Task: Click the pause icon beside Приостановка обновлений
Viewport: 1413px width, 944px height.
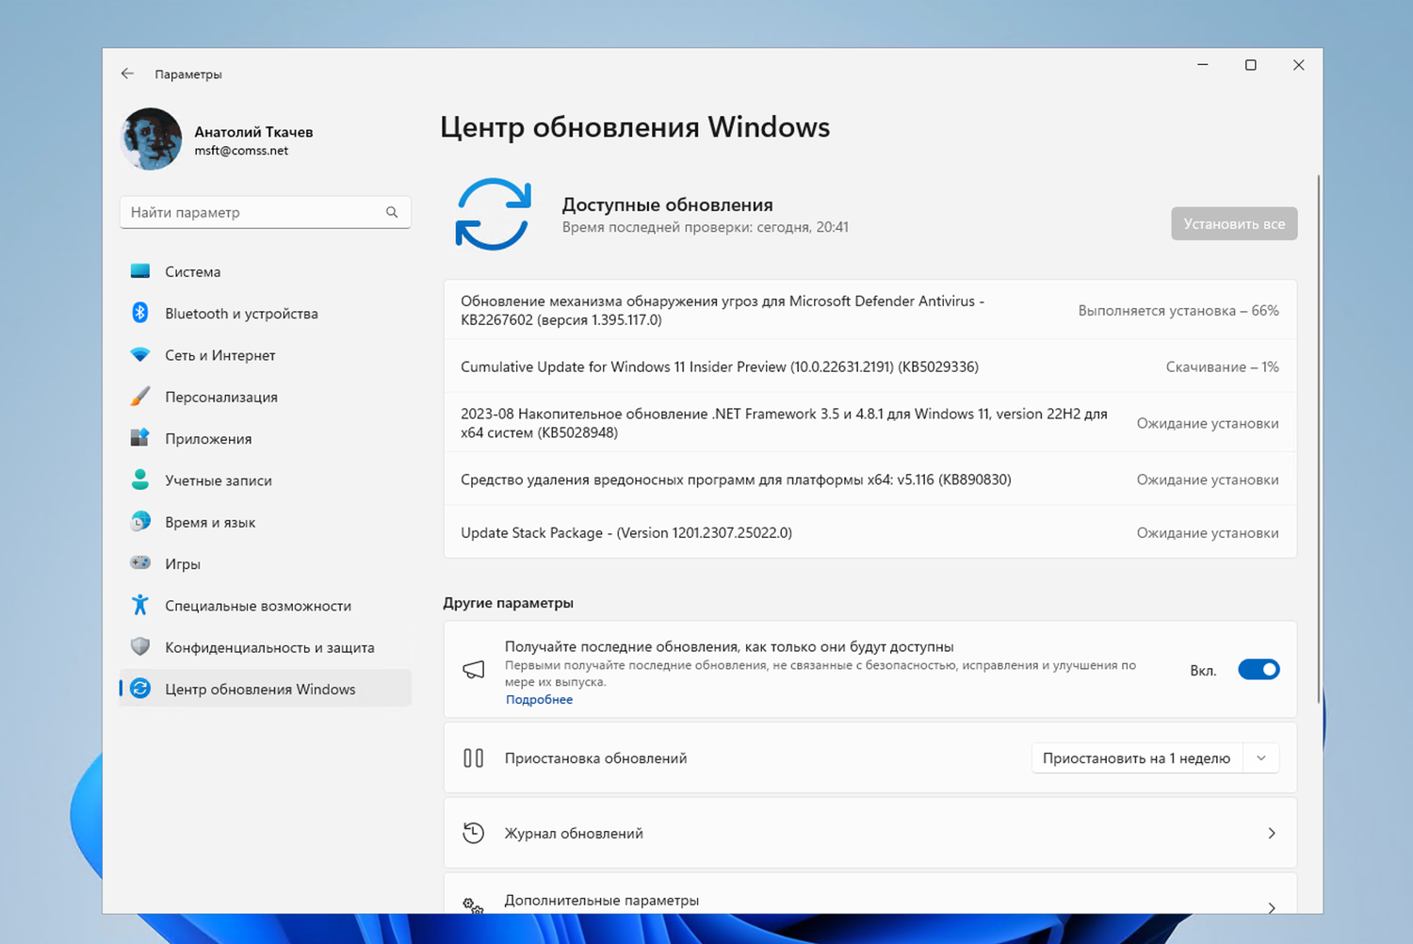Action: click(x=474, y=757)
